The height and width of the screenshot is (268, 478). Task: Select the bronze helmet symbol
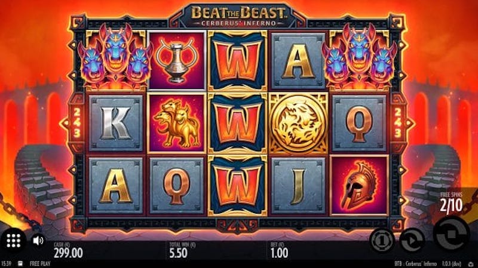tap(359, 186)
